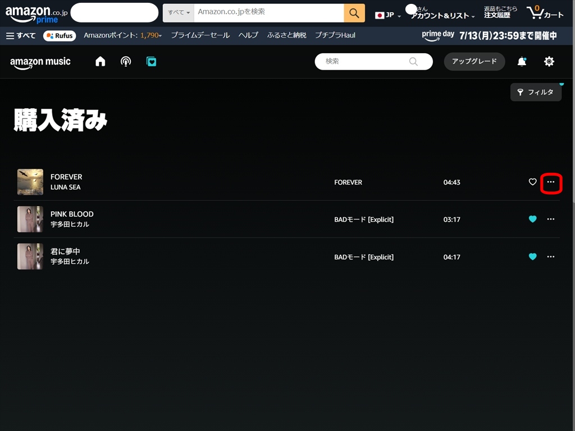The width and height of the screenshot is (575, 431).
Task: Open ヘルプ nav item
Action: (248, 35)
